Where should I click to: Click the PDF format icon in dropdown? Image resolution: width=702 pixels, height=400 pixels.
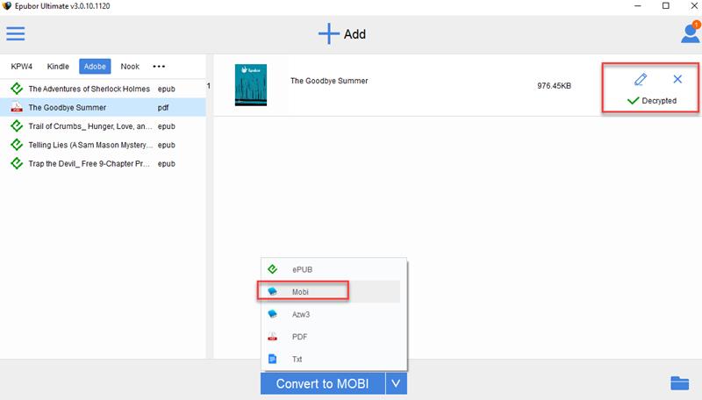tap(273, 337)
